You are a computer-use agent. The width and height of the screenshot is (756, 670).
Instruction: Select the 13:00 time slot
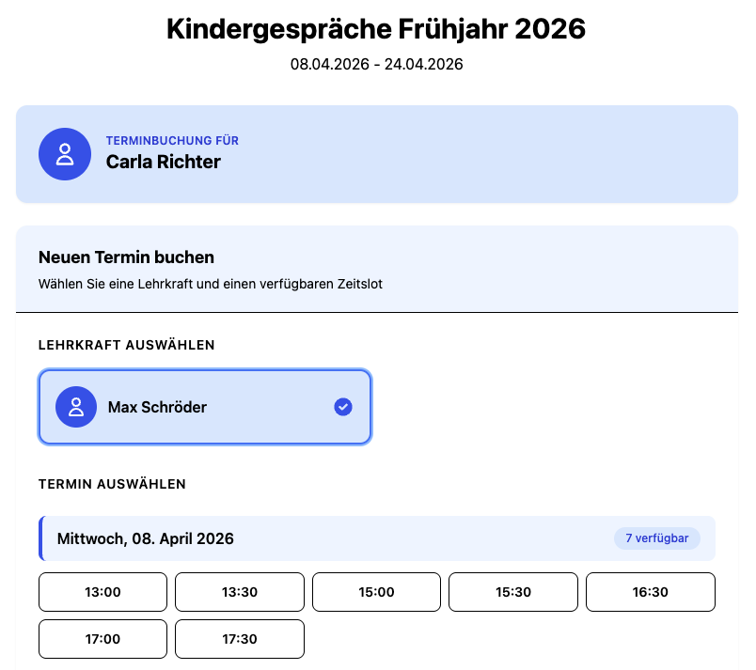(102, 591)
